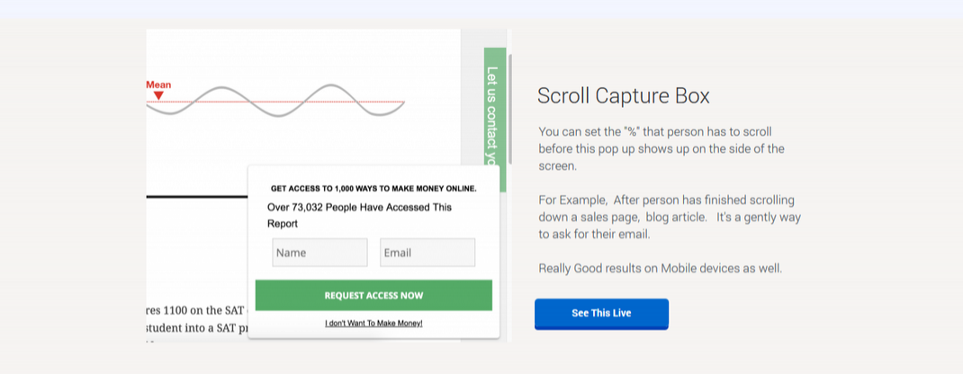
Task: Click the red Mean label on the chart
Action: point(158,85)
